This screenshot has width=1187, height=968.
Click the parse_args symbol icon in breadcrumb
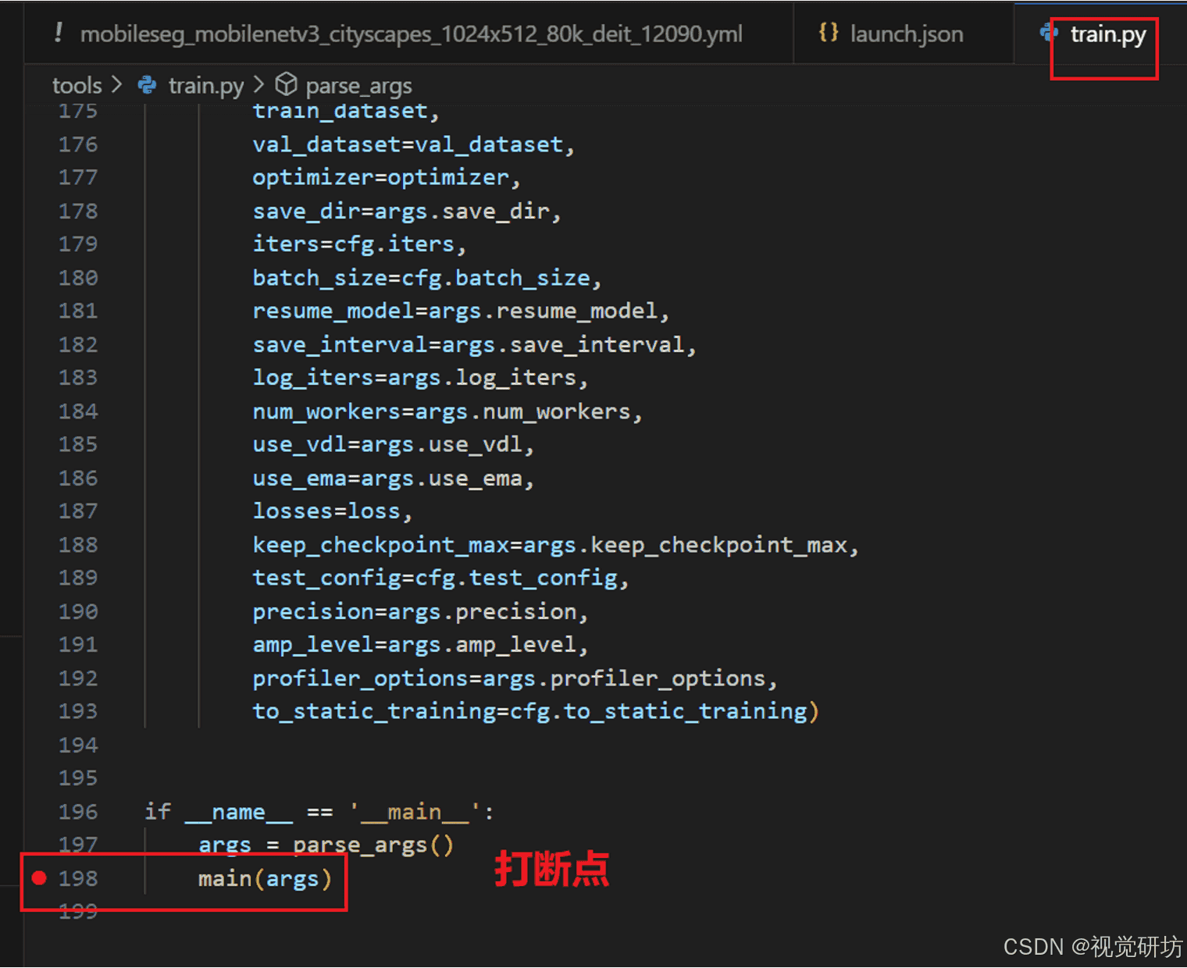(x=287, y=84)
